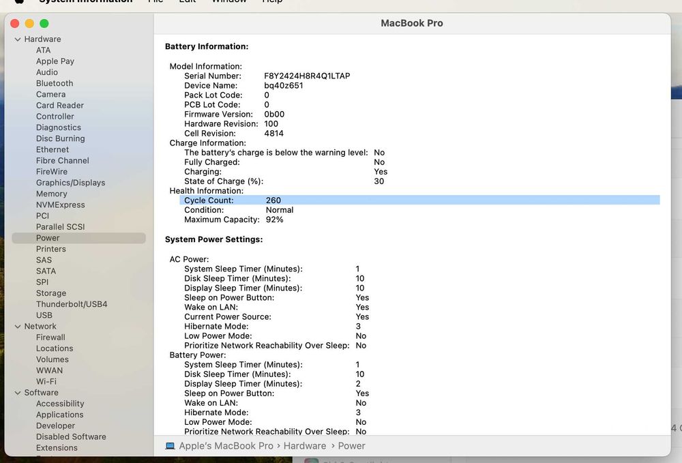Click the Network category label
The width and height of the screenshot is (682, 463).
pyautogui.click(x=40, y=327)
